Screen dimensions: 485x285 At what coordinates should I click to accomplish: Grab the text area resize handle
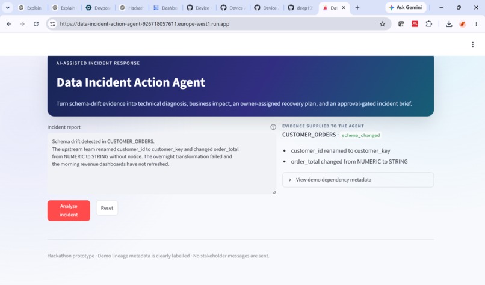tap(274, 192)
